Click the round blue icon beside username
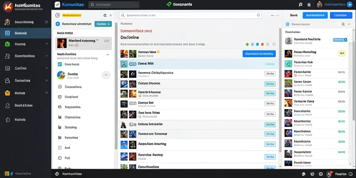 pos(350,4)
